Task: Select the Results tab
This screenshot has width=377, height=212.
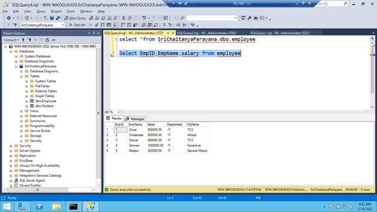Action: (114, 118)
